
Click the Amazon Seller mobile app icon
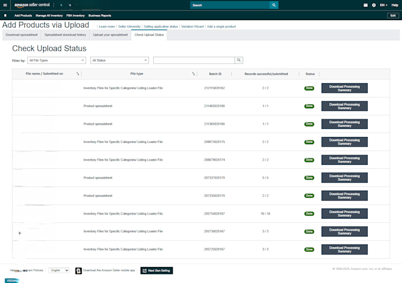pyautogui.click(x=79, y=271)
